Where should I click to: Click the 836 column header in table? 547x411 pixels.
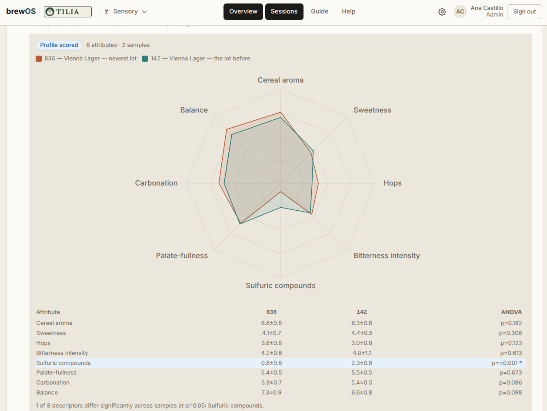click(x=271, y=312)
